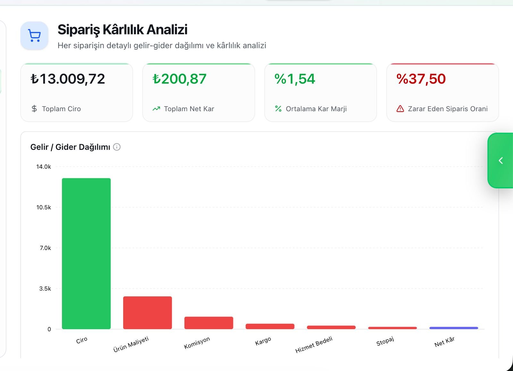Click the info icon next to Gelir / Gider Dağılımı
This screenshot has height=371, width=513.
(117, 147)
